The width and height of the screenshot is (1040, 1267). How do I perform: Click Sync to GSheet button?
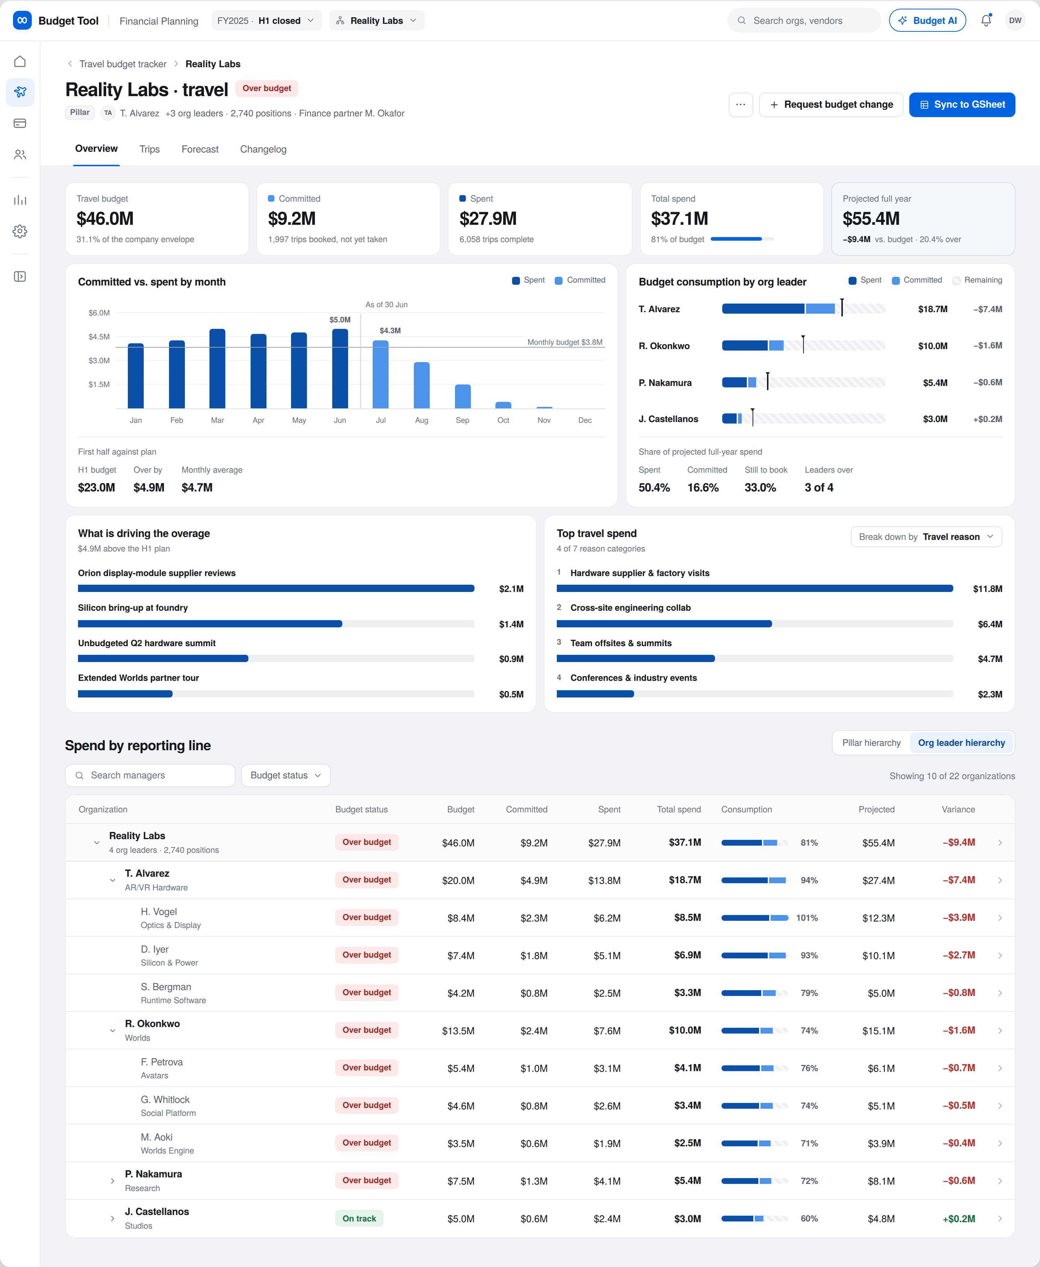pos(962,104)
